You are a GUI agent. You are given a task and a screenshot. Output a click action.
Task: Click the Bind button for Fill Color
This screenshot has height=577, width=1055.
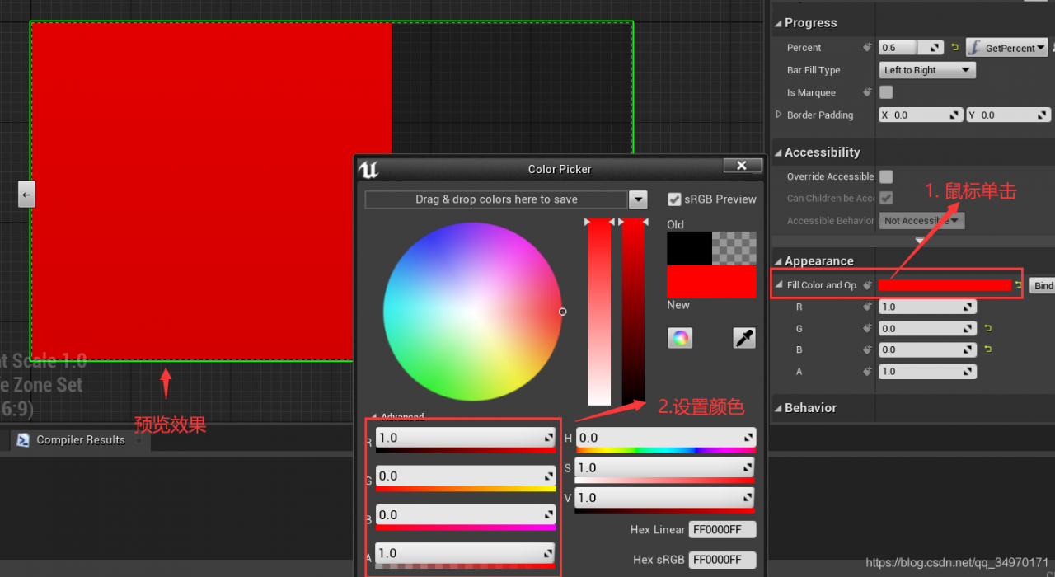[1043, 285]
